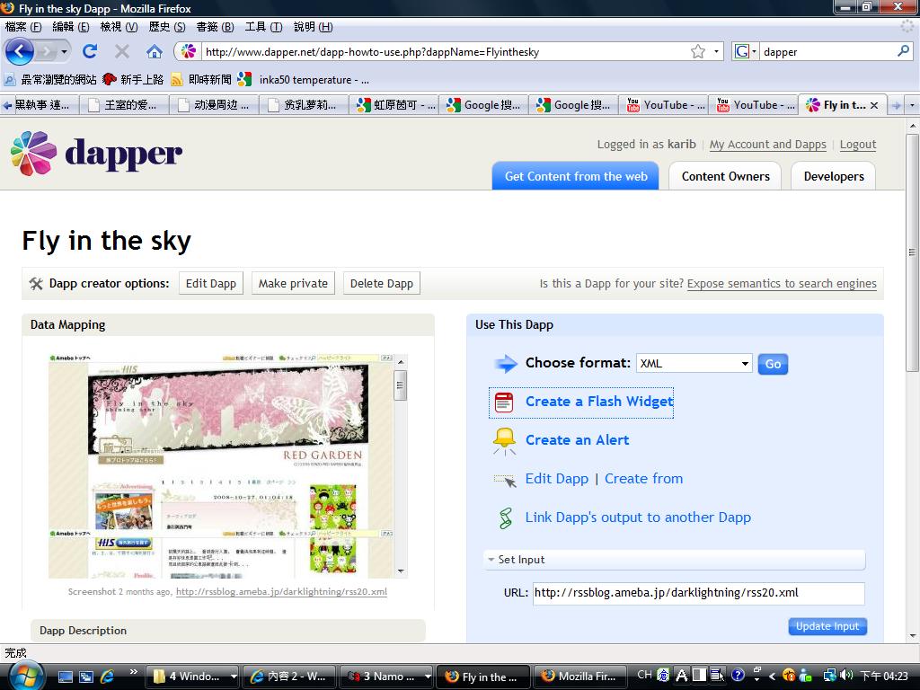The width and height of the screenshot is (920, 690).
Task: Open the Content Owners tab
Action: point(725,176)
